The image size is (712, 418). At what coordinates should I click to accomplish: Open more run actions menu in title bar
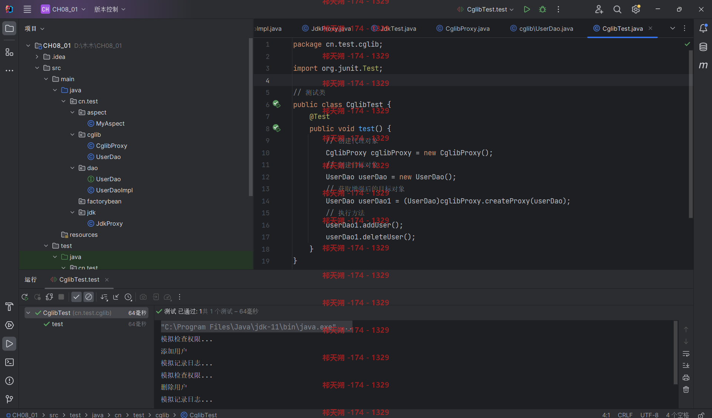point(558,9)
